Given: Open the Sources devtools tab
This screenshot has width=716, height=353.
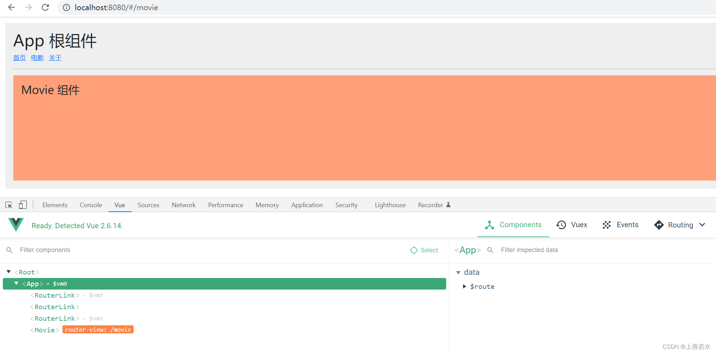Looking at the screenshot, I should tap(148, 205).
